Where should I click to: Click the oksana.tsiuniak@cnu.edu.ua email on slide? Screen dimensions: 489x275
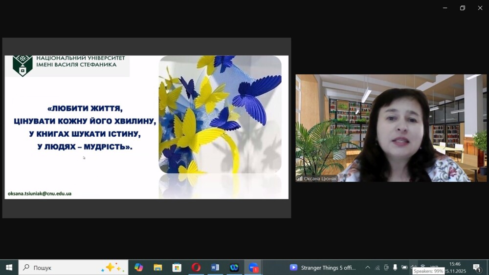point(40,193)
